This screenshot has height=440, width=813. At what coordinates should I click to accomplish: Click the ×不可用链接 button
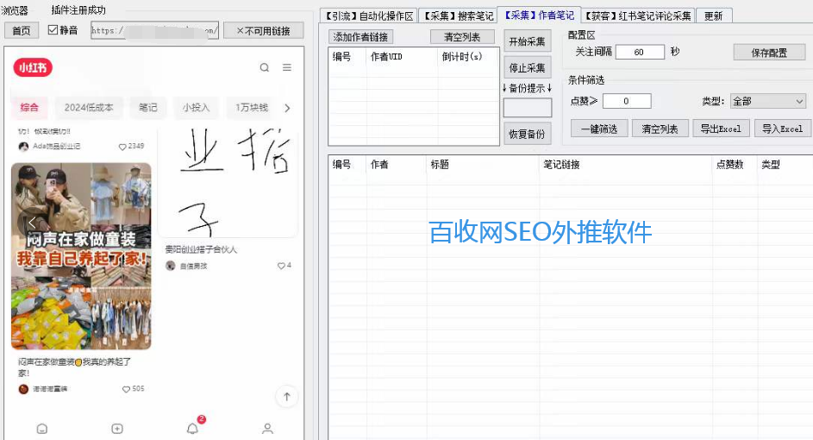264,30
